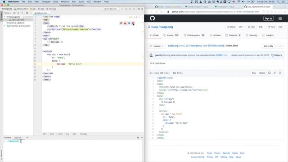Click WebStorm Search Everywhere magnifier icon
This screenshot has height=162, width=288.
click(142, 9)
